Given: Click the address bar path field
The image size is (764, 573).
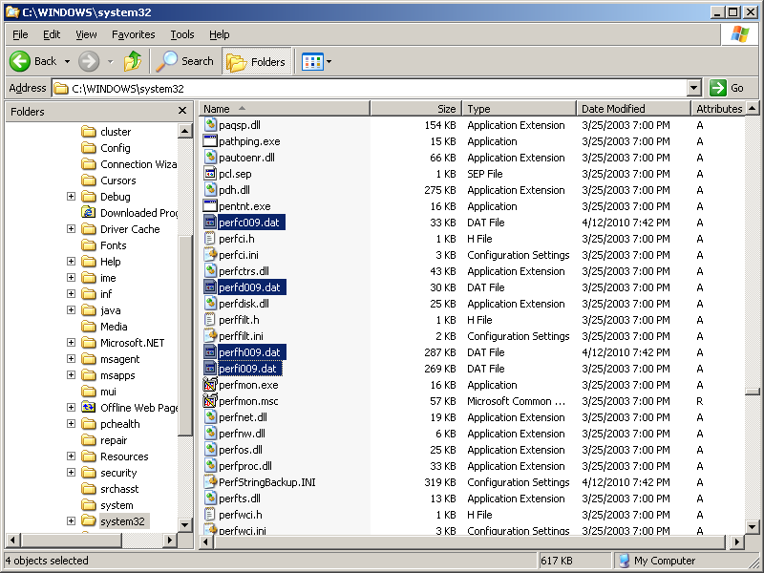Looking at the screenshot, I should pyautogui.click(x=371, y=88).
